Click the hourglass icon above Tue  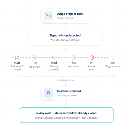34,57
